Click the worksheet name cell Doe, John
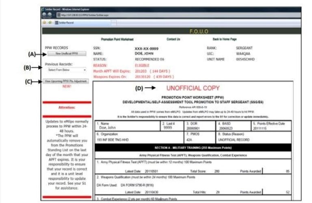Screen dimensions: 312x203 107,128
